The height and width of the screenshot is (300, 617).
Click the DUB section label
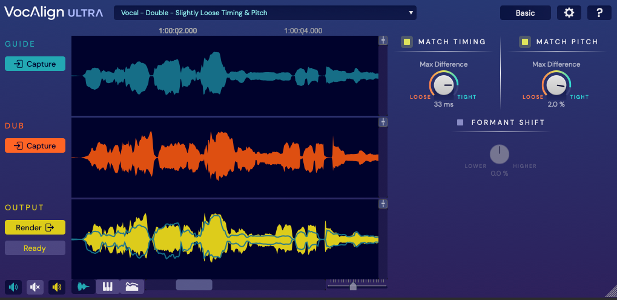[x=15, y=126]
